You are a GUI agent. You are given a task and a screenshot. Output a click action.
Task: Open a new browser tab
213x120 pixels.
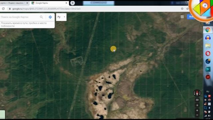coord(73,3)
